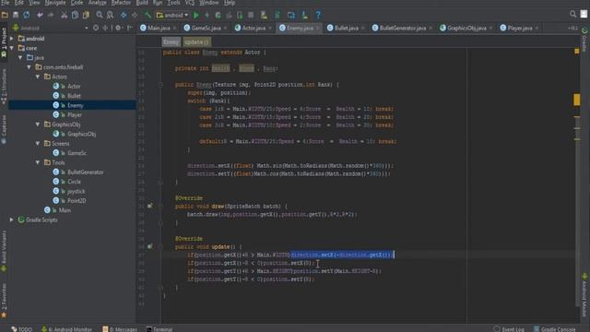
Task: Click the Find magnifier icon
Action: tap(100, 15)
